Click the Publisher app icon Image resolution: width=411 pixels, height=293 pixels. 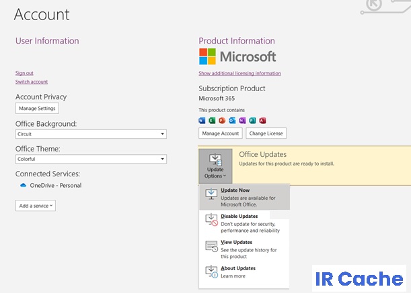(252, 121)
